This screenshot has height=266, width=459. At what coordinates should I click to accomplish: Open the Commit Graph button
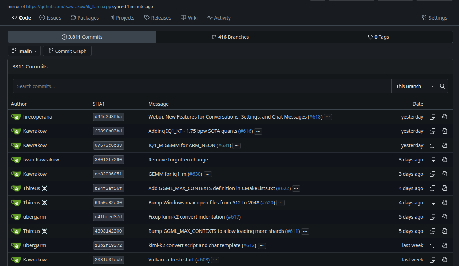[67, 51]
